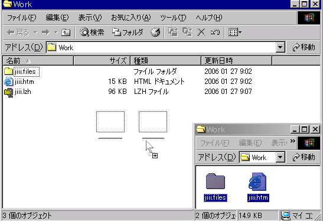The width and height of the screenshot is (323, 221).
Task: Open the History toolbar icon
Action: point(155,32)
